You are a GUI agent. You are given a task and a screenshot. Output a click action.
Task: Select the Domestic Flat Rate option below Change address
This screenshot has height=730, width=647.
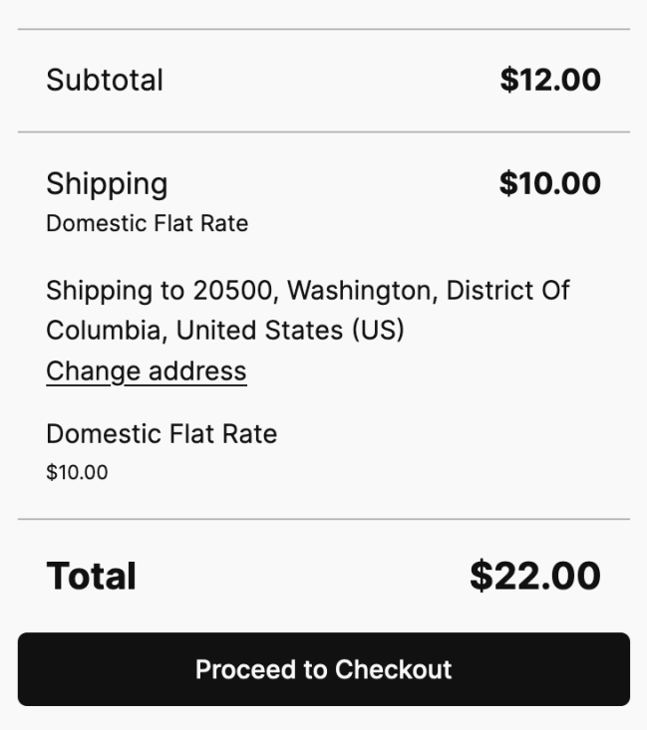pos(162,434)
